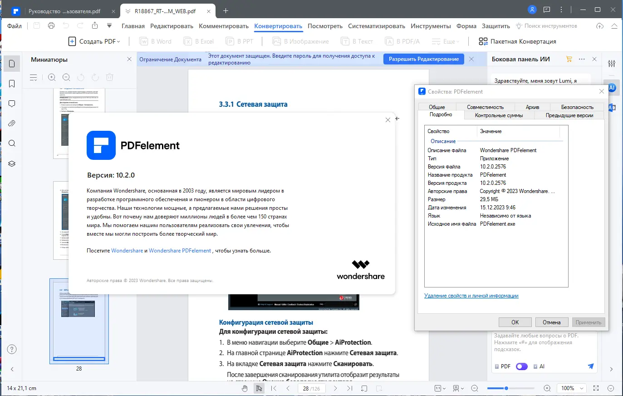Viewport: 623px width, 396px height.
Task: Open Wondershare PDFelement link in About dialog
Action: pos(180,251)
